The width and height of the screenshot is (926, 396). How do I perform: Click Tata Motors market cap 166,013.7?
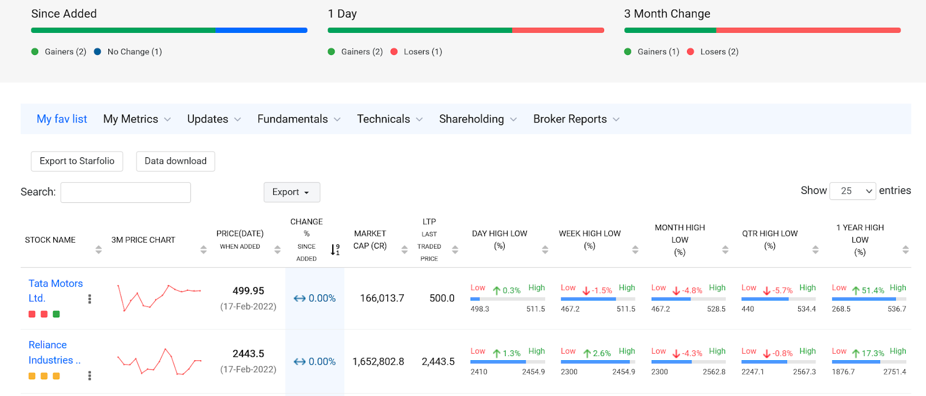382,298
